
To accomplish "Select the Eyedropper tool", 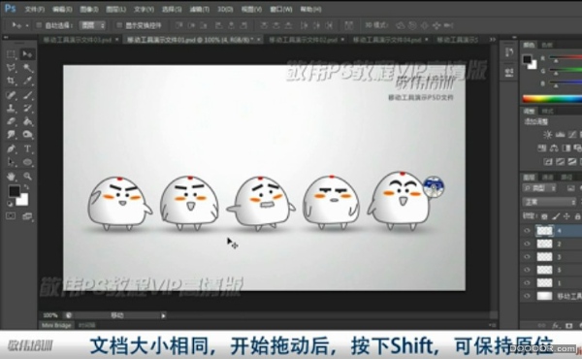I will [27, 81].
